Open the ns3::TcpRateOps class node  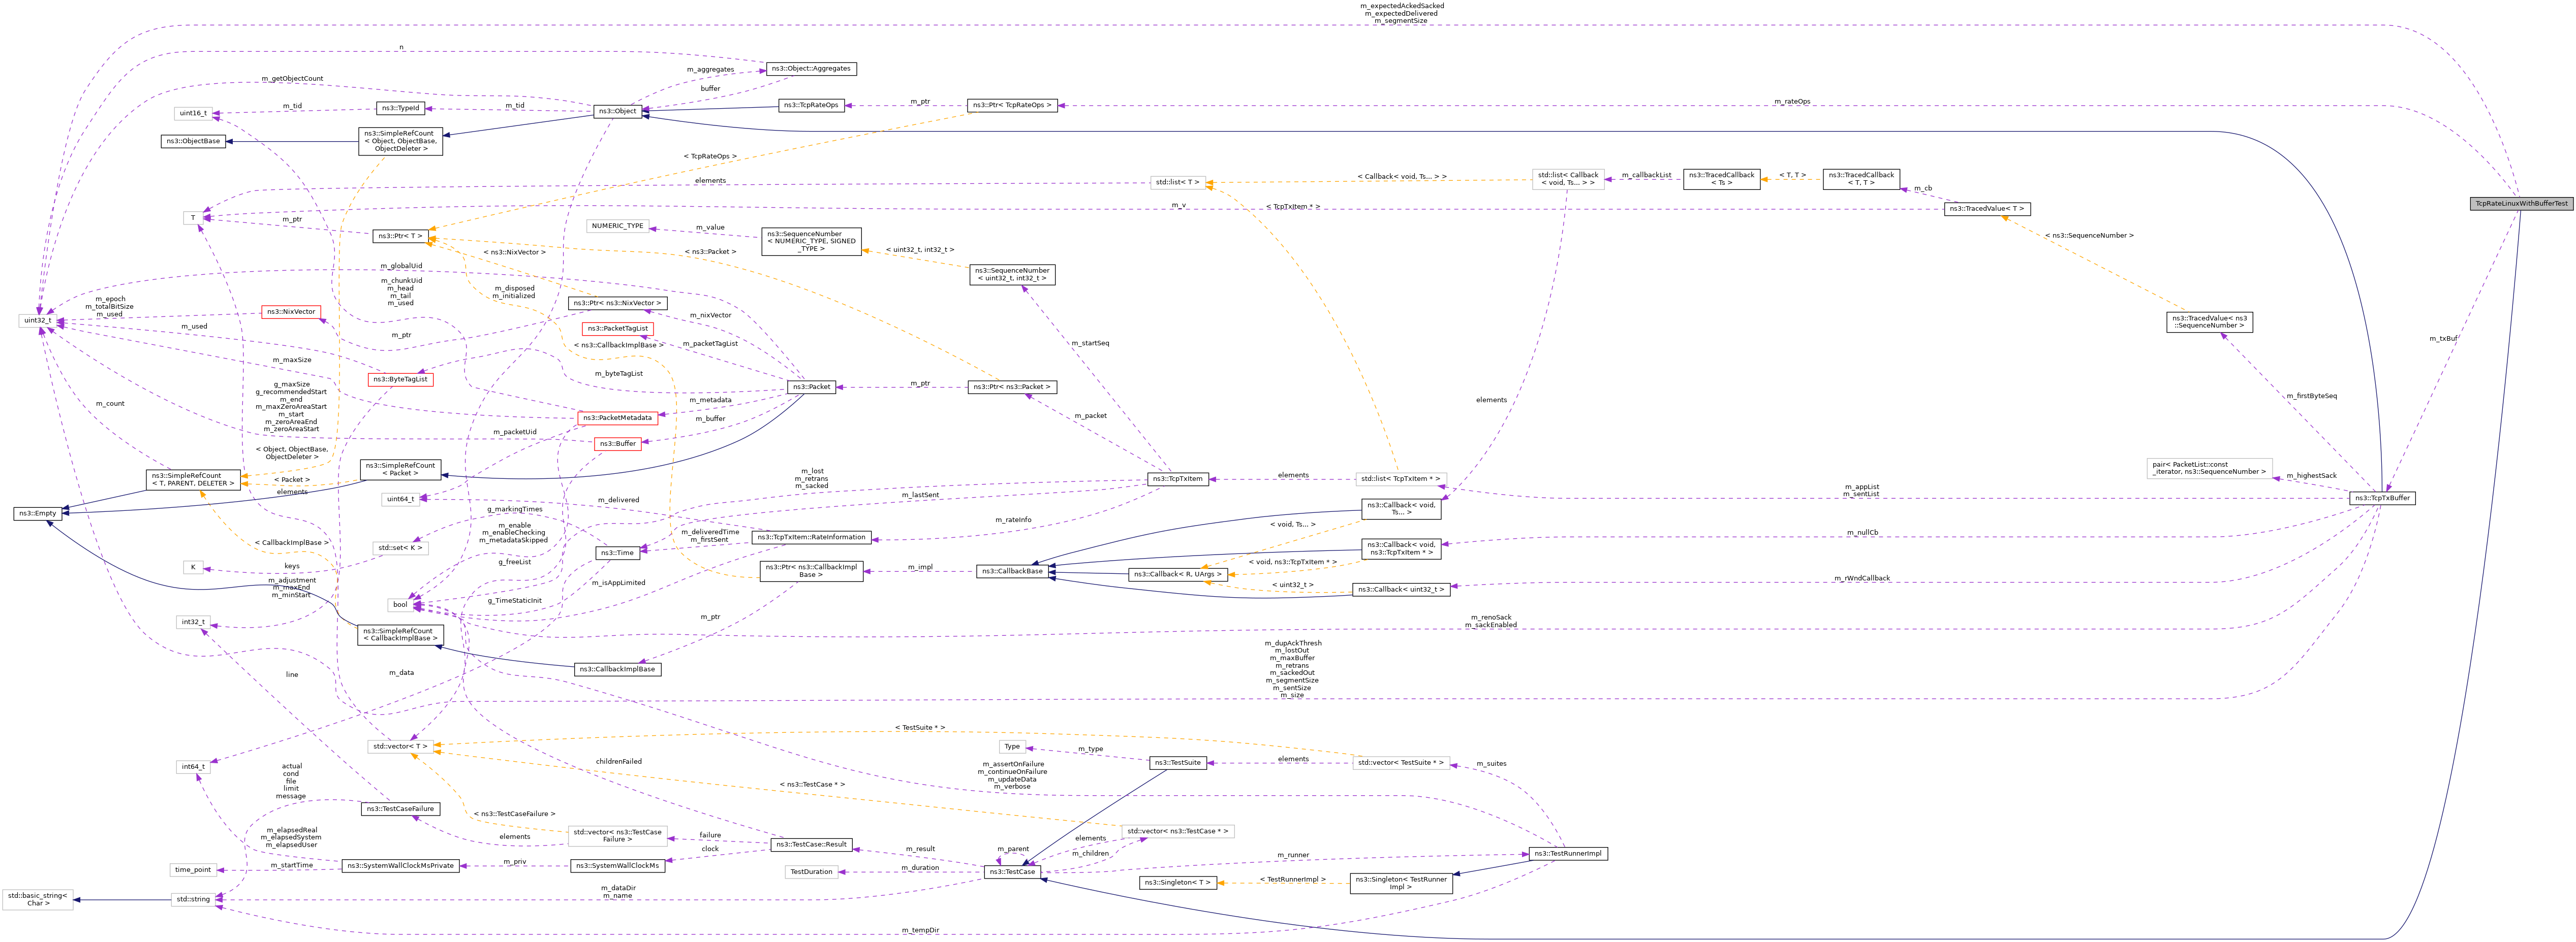(811, 105)
